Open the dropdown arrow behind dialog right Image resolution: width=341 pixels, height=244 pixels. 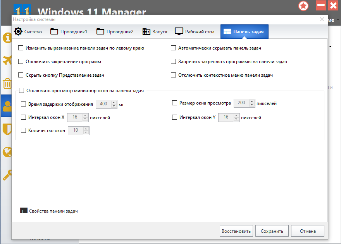tap(330, 46)
